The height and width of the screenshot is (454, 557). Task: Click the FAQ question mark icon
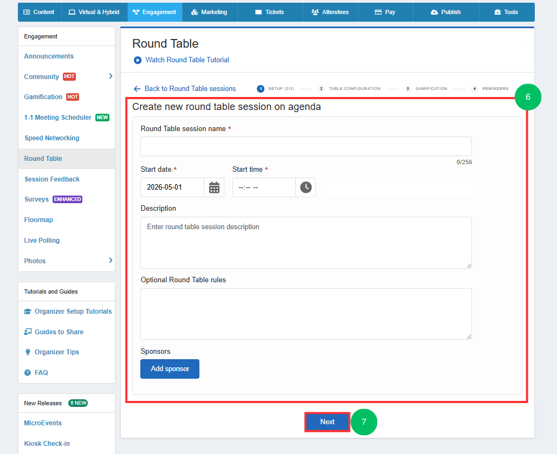(x=28, y=373)
